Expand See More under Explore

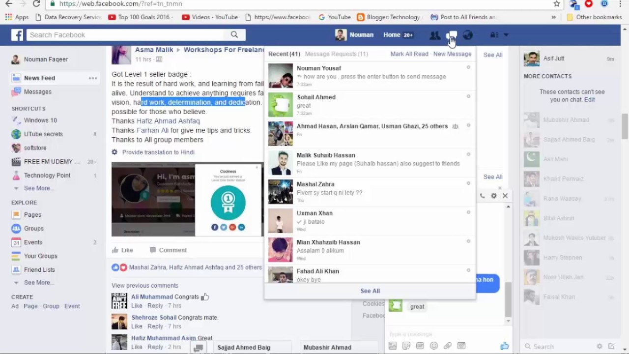pos(38,283)
